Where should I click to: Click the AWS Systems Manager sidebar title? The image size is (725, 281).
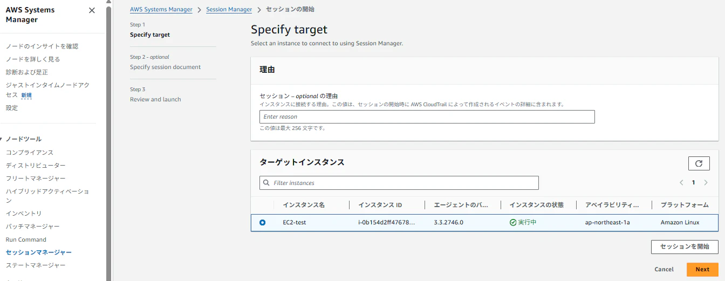pos(30,15)
